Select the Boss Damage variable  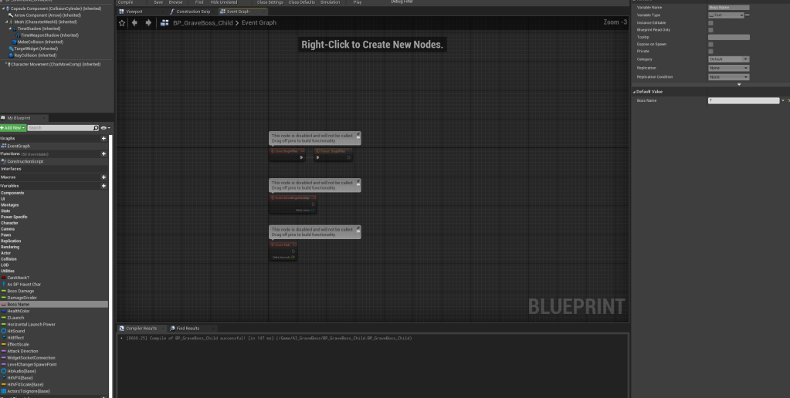coord(20,291)
